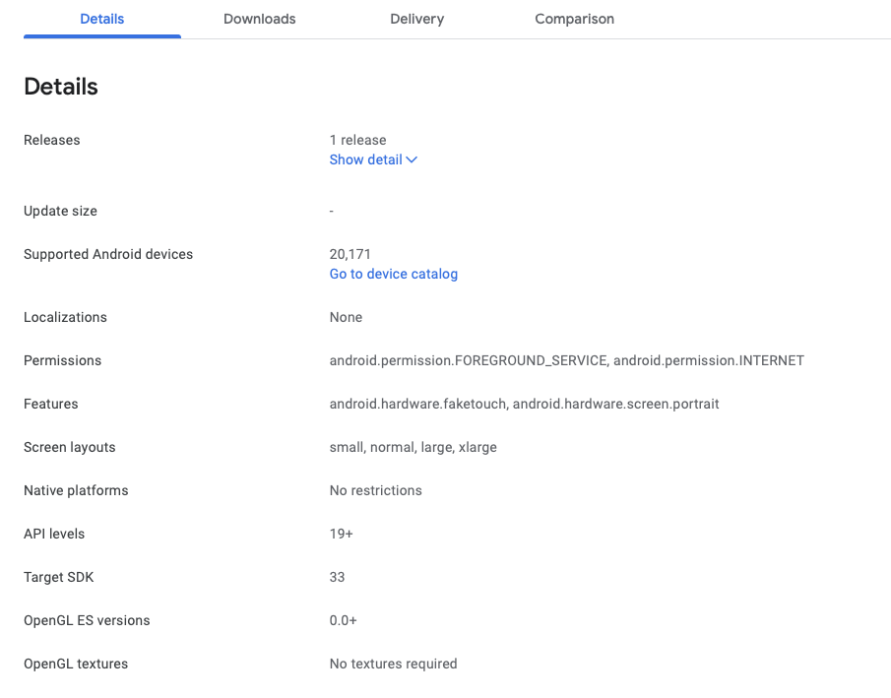Open the Go to device catalog link
Viewport: 891px width, 698px height.
click(393, 274)
